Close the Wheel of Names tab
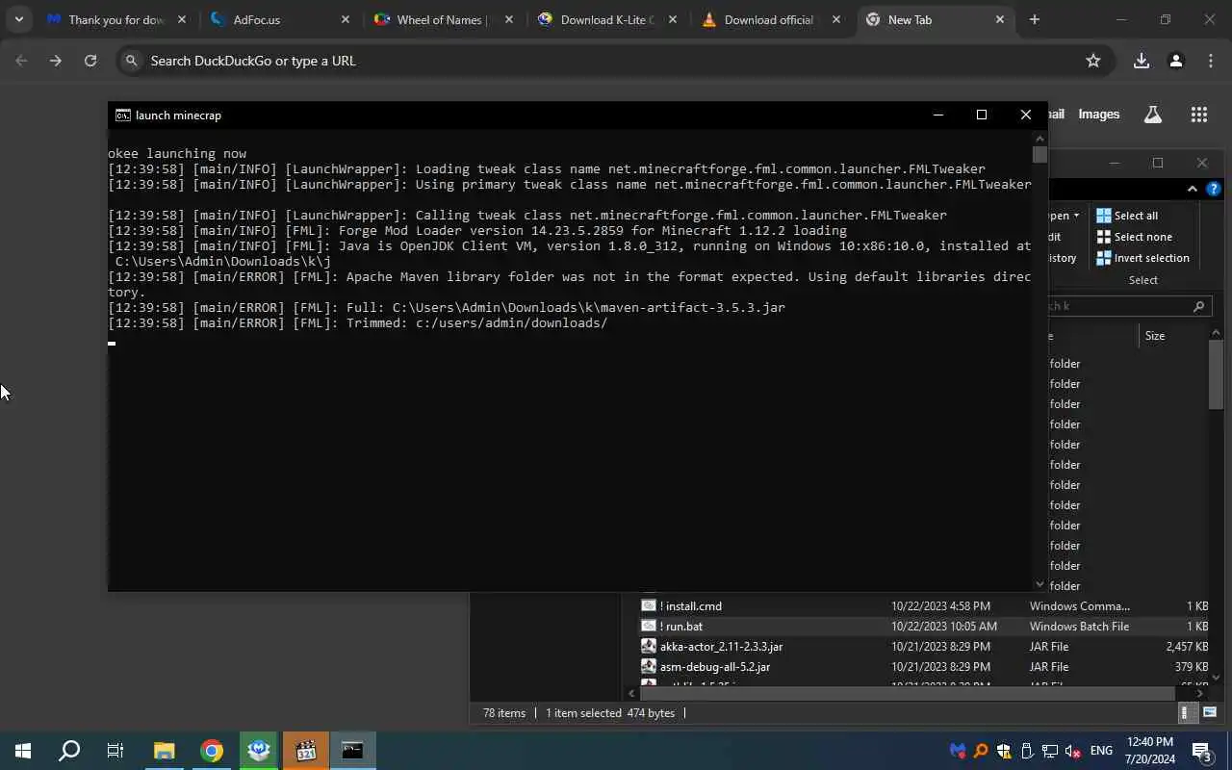Viewport: 1232px width, 770px height. (x=509, y=19)
